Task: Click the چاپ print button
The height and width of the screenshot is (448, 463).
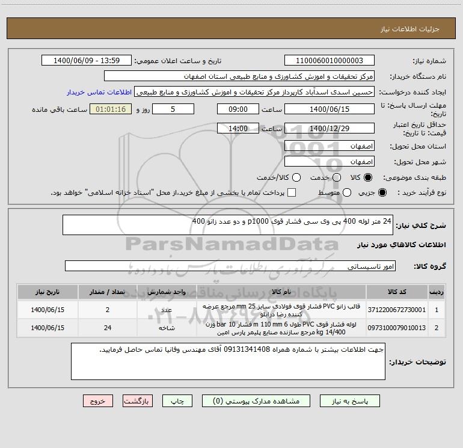Action: (x=177, y=401)
